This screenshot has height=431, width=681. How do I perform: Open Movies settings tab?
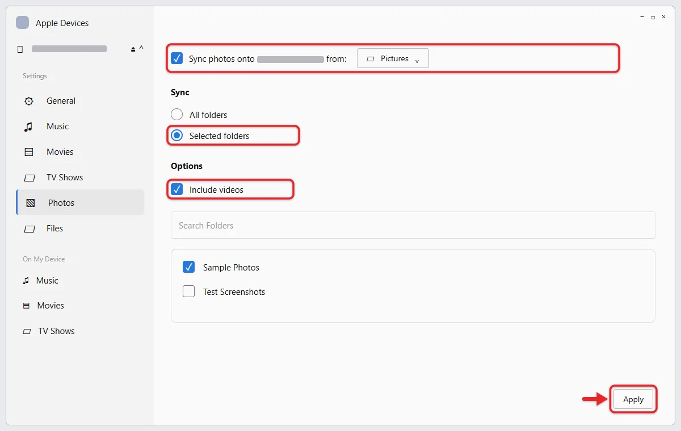(x=80, y=152)
